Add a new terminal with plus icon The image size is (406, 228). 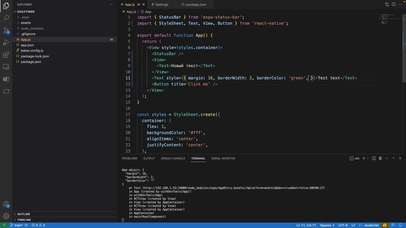363,158
